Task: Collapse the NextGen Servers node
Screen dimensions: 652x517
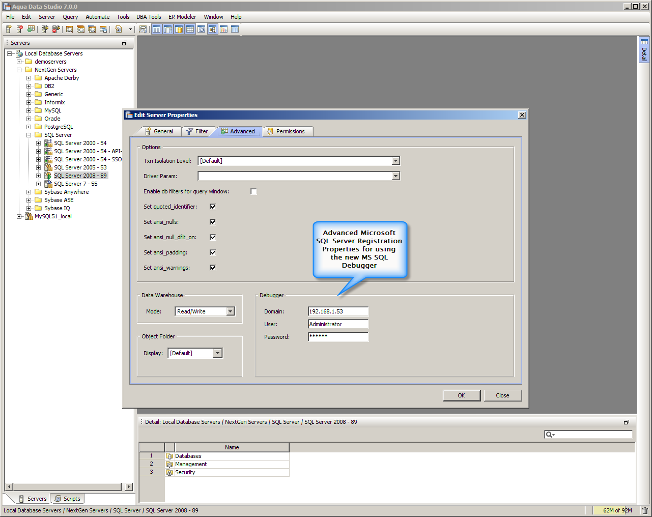Action: [19, 70]
